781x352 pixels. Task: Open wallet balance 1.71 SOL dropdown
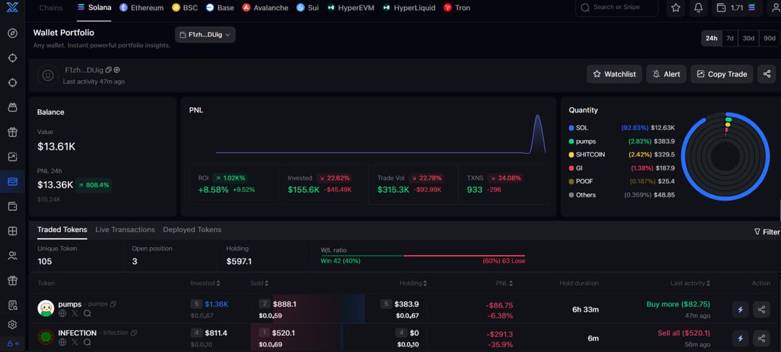coord(737,8)
